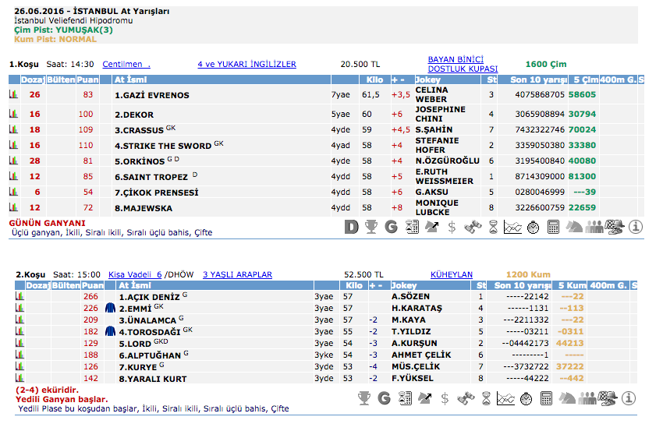Click the binoculars icon under race 1
Viewport: 663px width, 438px height.
pos(473,228)
